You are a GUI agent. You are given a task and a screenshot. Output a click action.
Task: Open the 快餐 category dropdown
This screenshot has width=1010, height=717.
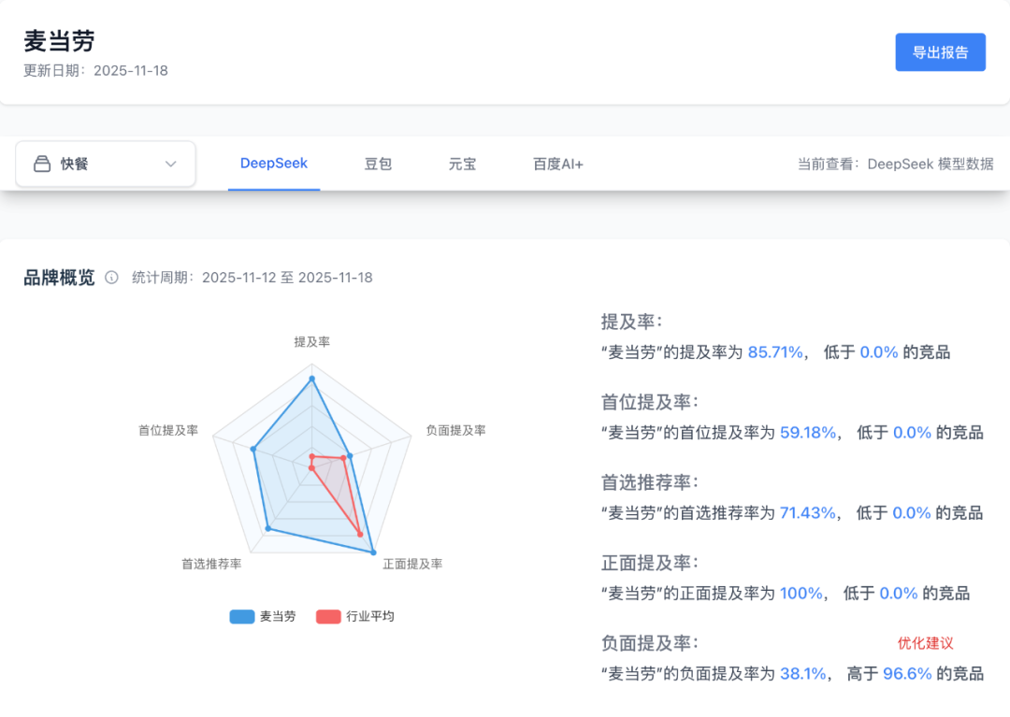coord(106,165)
